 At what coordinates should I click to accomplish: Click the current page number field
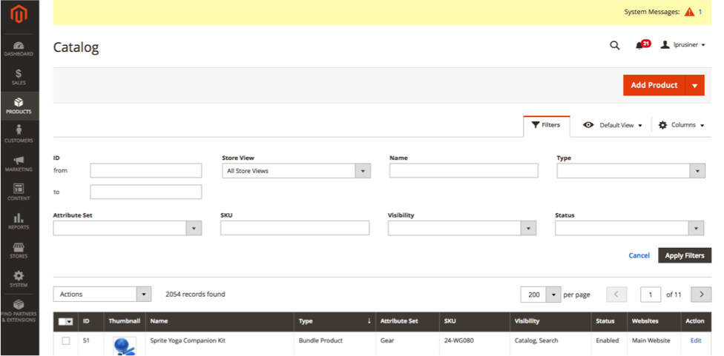tap(651, 295)
